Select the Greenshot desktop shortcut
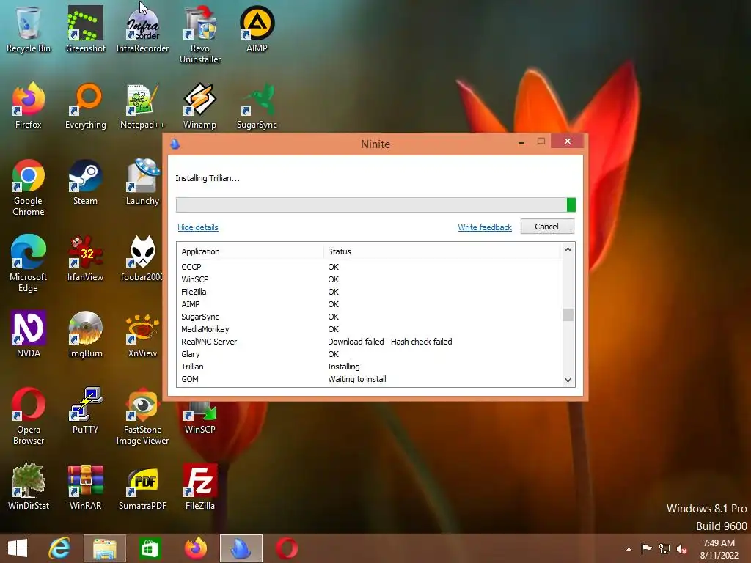This screenshot has height=563, width=751. 85,29
